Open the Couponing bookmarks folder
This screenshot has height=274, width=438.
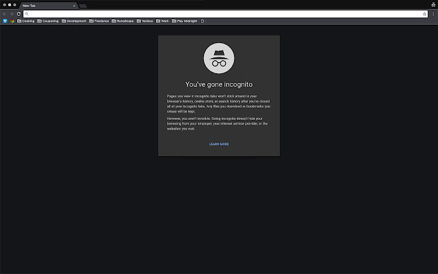(x=48, y=21)
